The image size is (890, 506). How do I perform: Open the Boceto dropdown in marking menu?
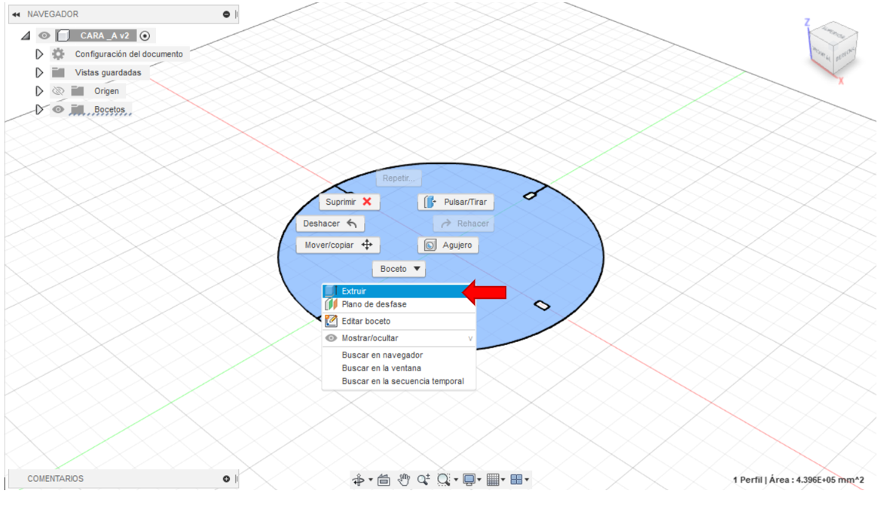coord(399,269)
